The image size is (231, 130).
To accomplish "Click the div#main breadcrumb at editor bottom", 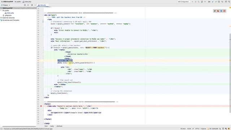I will click(x=59, y=126).
